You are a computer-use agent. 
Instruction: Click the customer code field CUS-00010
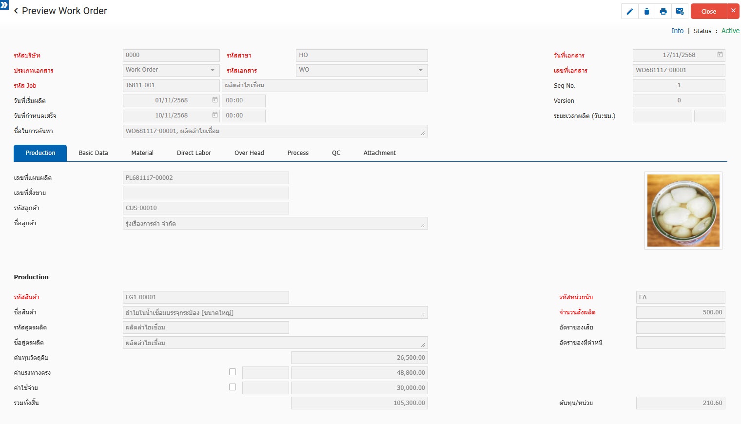pyautogui.click(x=206, y=208)
